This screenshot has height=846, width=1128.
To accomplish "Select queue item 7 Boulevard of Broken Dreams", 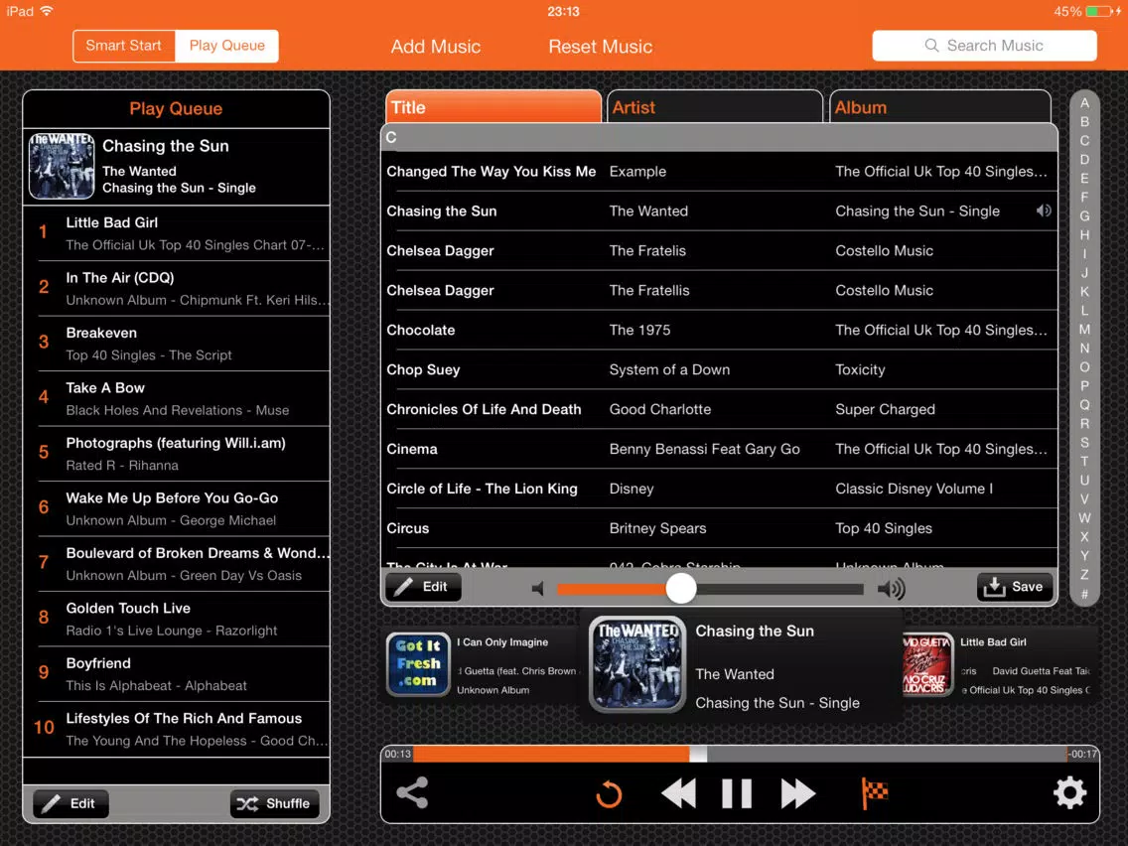I will pos(177,563).
